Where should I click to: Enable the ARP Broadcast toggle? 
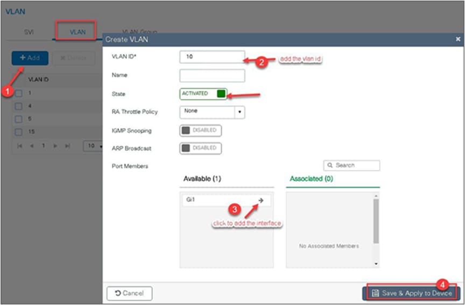[x=200, y=148]
